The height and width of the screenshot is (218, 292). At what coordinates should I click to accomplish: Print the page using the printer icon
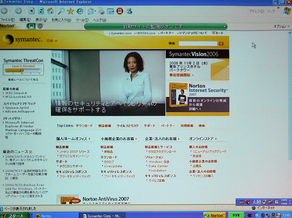101,11
